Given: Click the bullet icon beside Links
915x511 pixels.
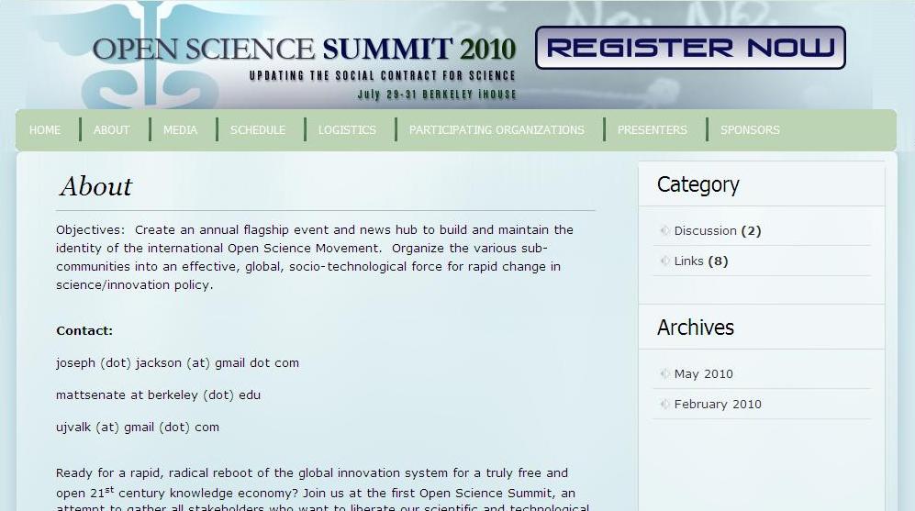Looking at the screenshot, I should (x=664, y=261).
